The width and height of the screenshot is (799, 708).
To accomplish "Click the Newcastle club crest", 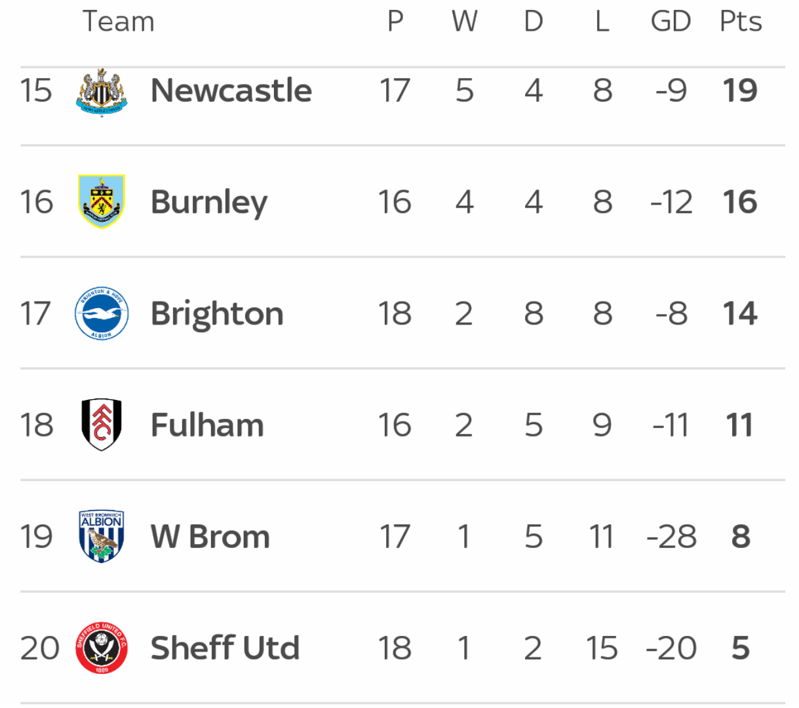I will [x=102, y=92].
